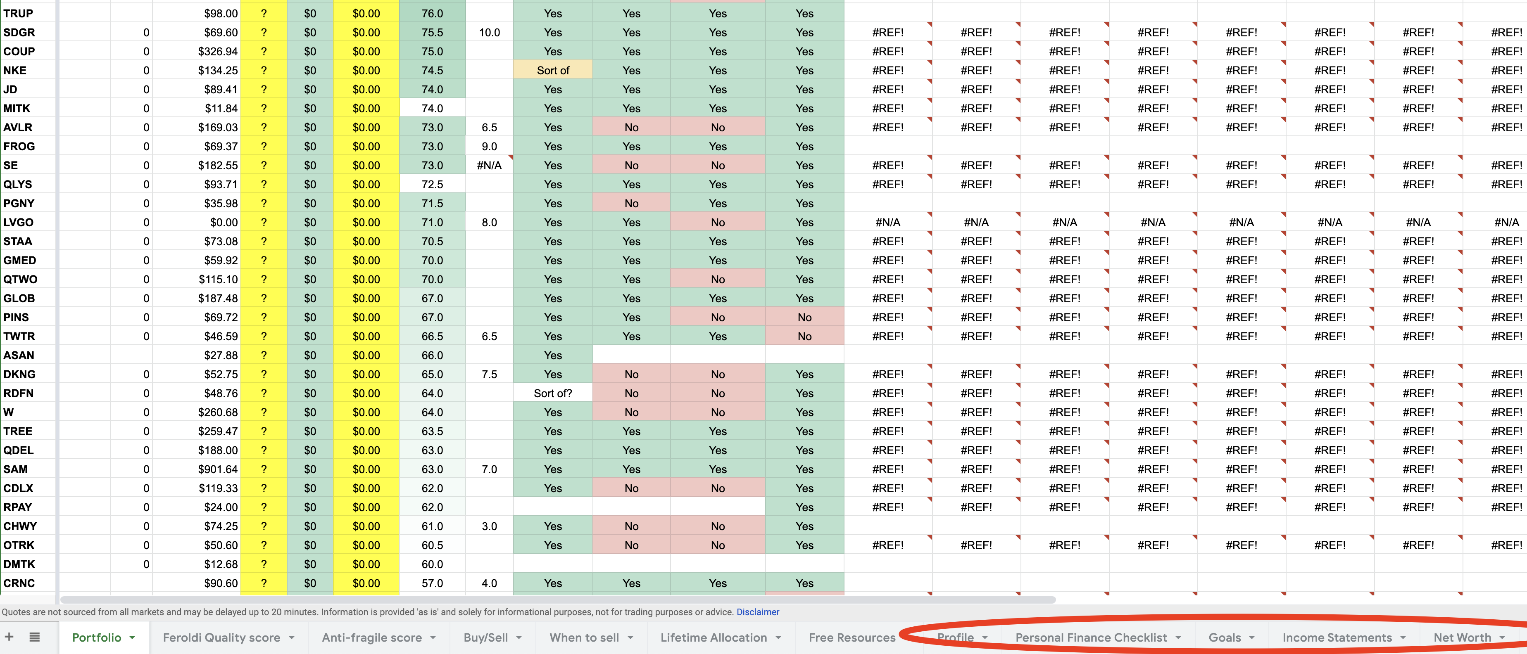Select the NKE ticker cell
Viewport: 1527px width, 654px height.
(28, 71)
